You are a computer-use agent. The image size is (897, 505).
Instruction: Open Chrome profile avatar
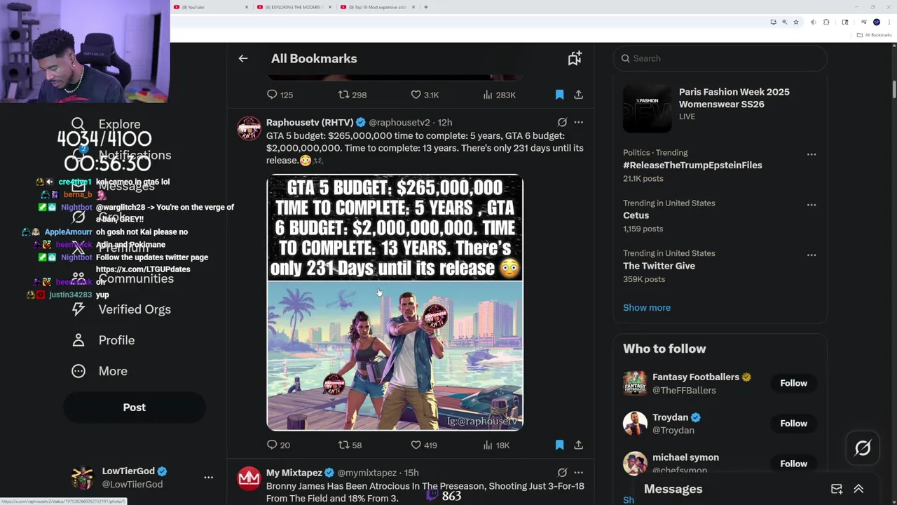coord(877,22)
